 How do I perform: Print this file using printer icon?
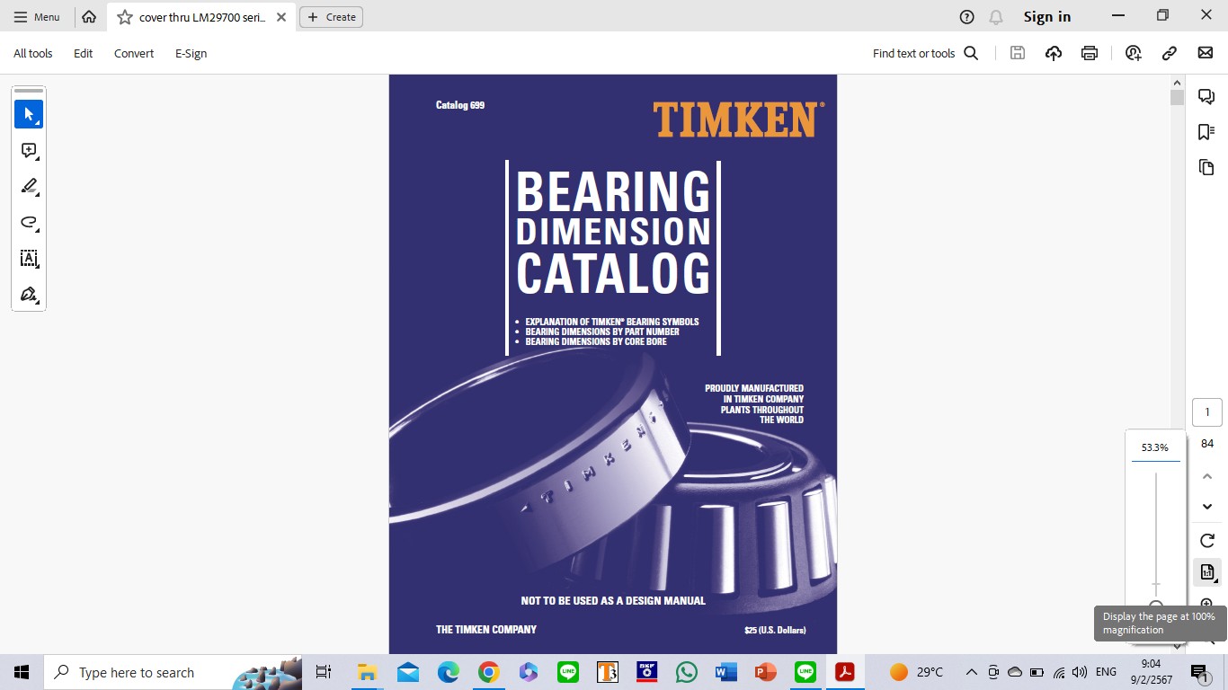coord(1090,53)
